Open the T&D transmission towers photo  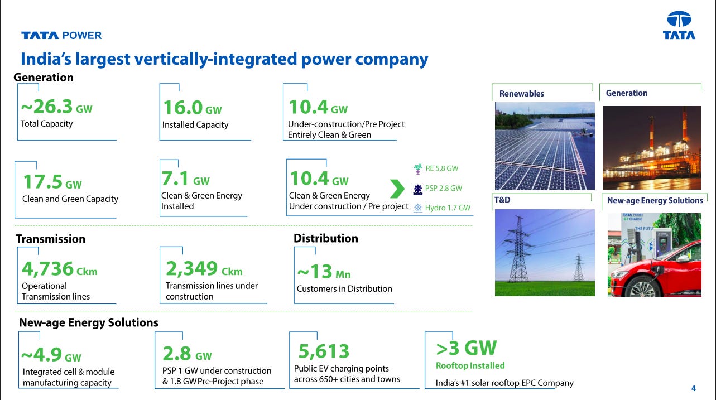pos(544,253)
